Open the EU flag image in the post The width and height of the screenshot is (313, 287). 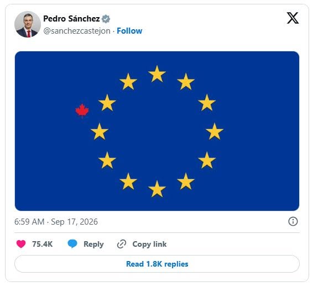pyautogui.click(x=157, y=131)
